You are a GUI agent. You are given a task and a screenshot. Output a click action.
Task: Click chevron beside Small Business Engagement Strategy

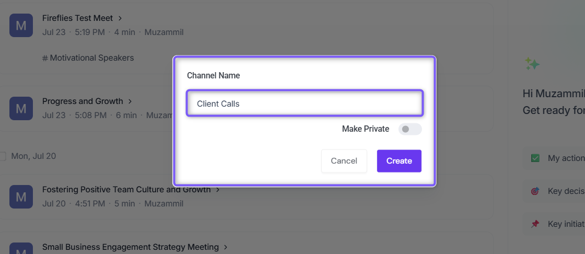(225, 247)
